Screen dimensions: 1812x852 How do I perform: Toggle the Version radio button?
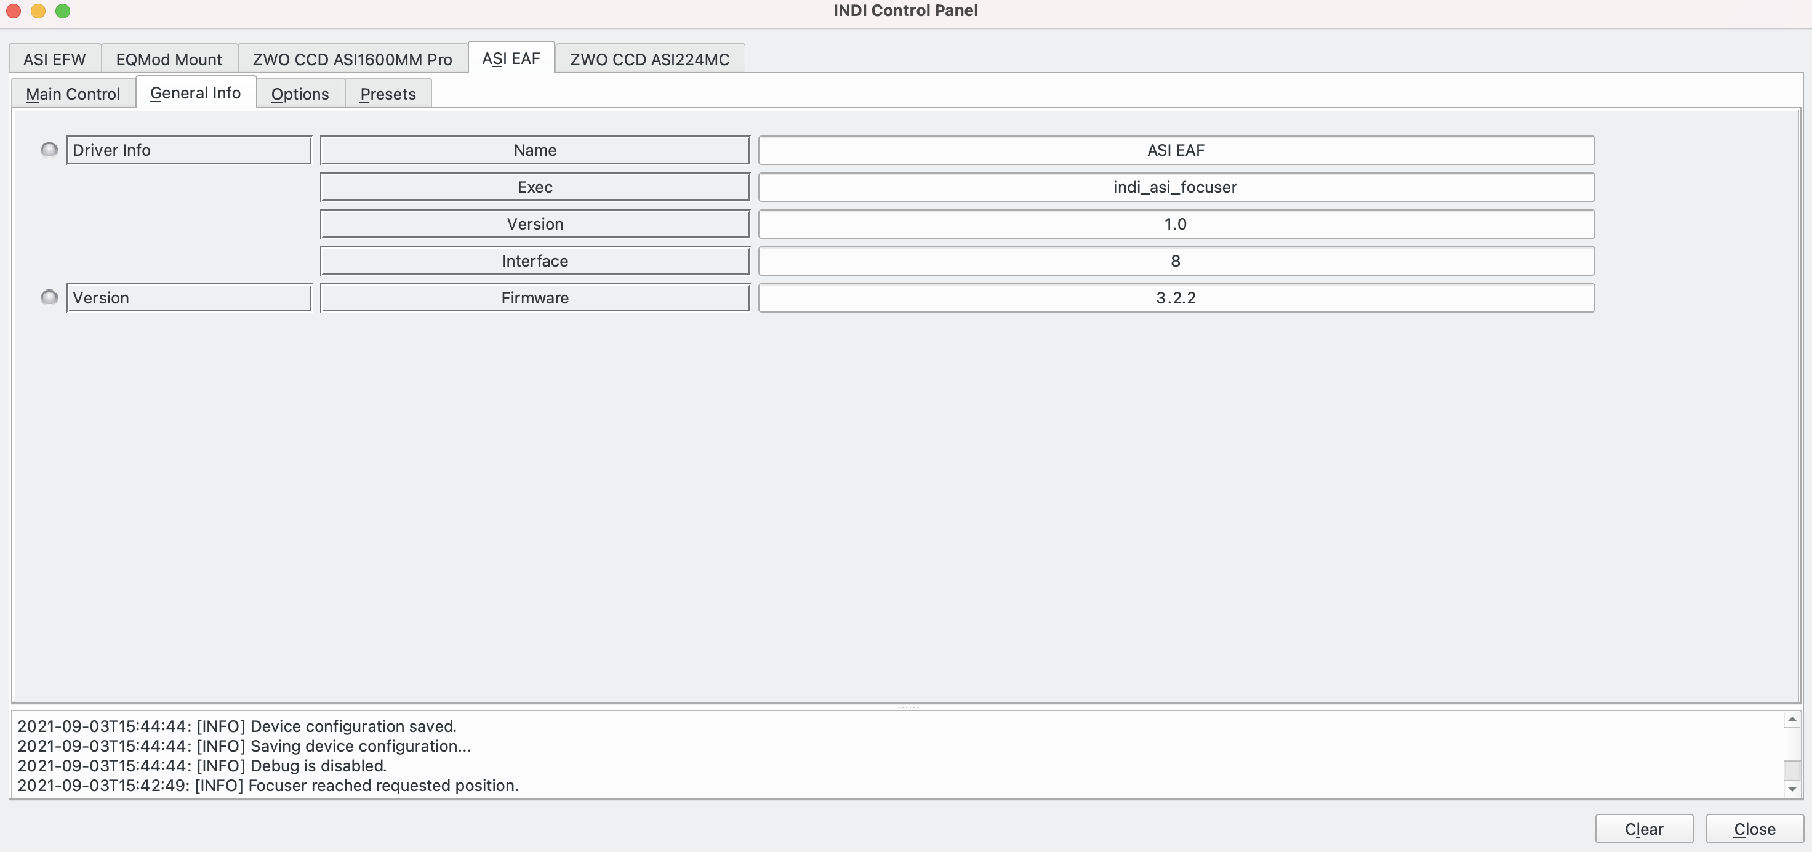point(49,297)
